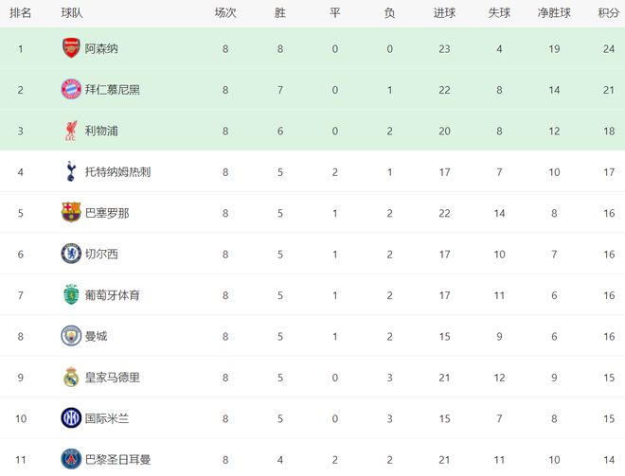Click the 进球 column header

[x=444, y=12]
